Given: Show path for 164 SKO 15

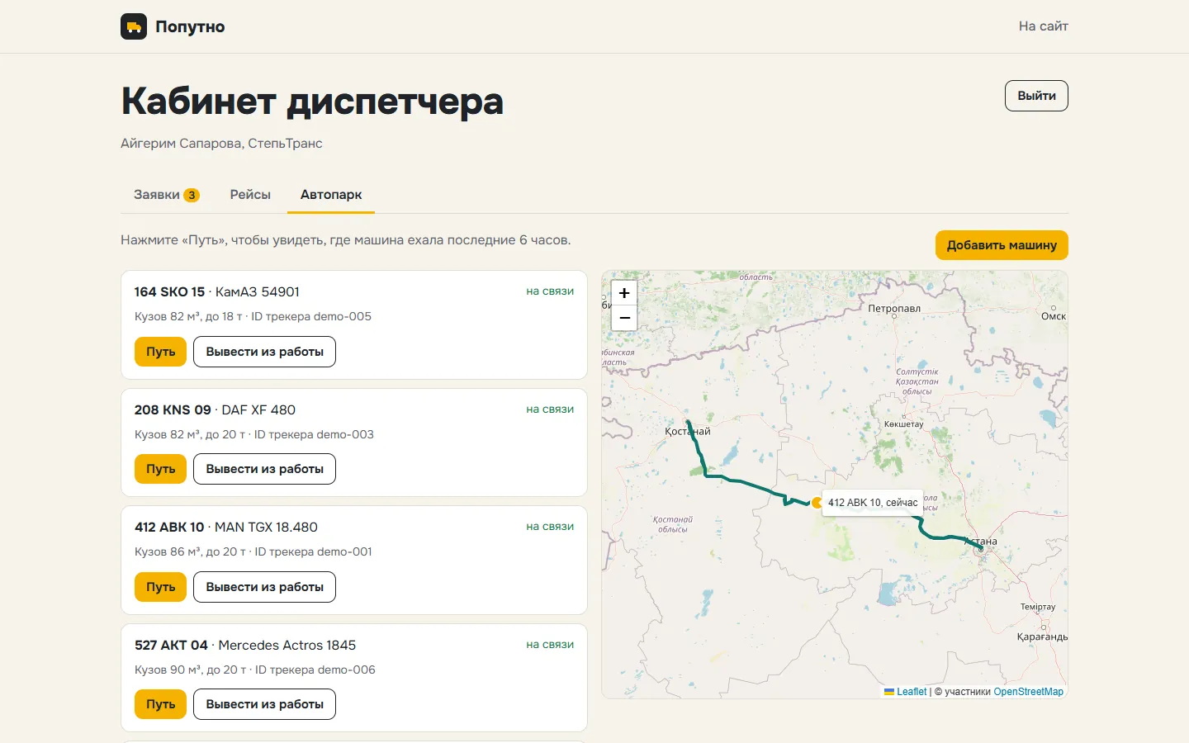Looking at the screenshot, I should coord(160,352).
